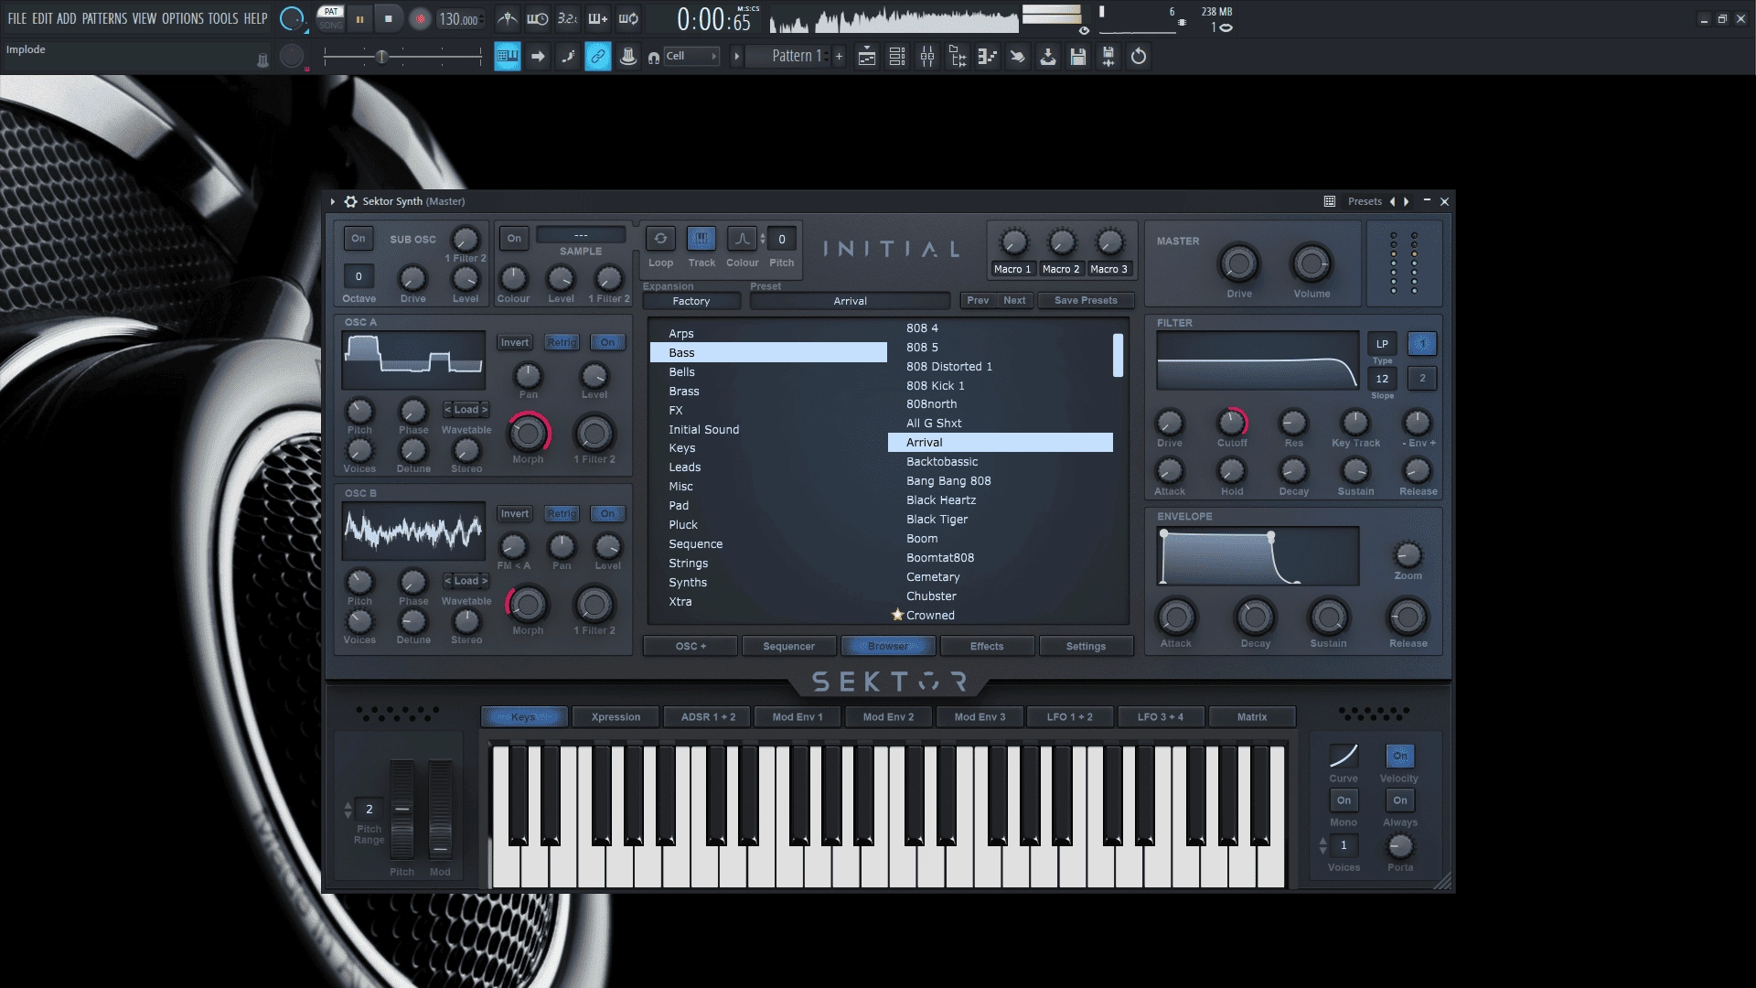Click the preset list scrollbar
This screenshot has height=988, width=1756.
click(1118, 355)
